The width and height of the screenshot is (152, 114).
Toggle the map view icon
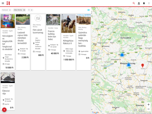tap(88, 10)
